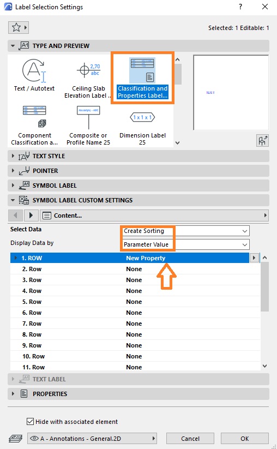Screen dimensions: 277x449
Task: Open the Select Data dropdown
Action: tap(186, 231)
